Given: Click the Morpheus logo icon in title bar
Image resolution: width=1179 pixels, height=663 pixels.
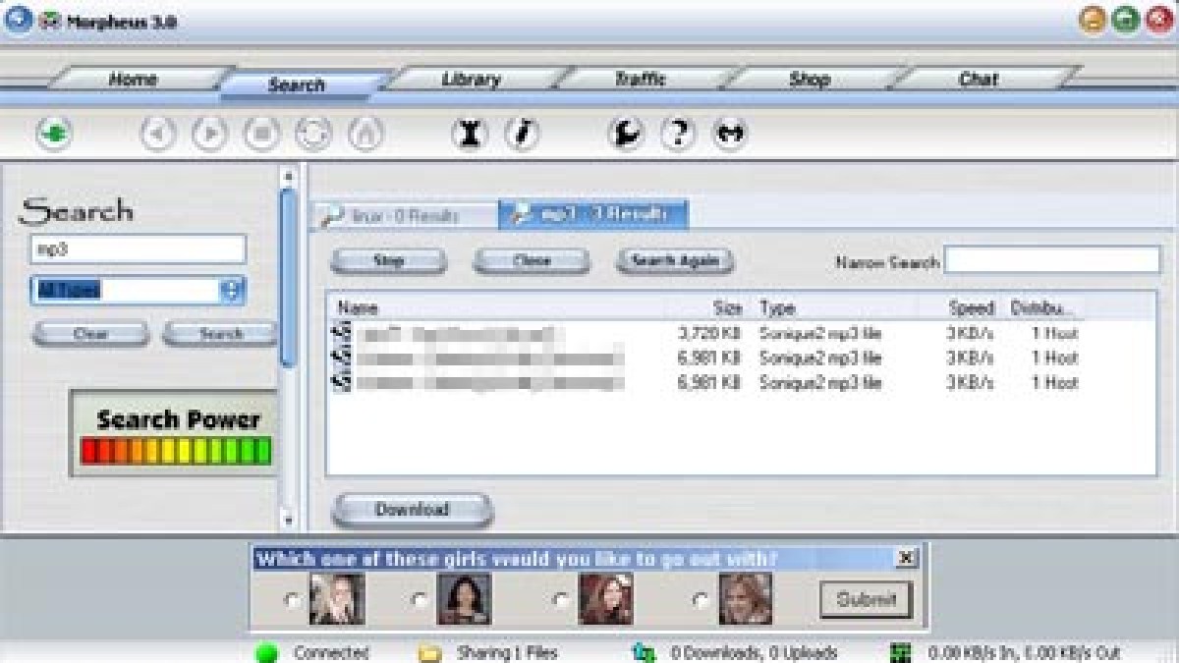Looking at the screenshot, I should 49,20.
